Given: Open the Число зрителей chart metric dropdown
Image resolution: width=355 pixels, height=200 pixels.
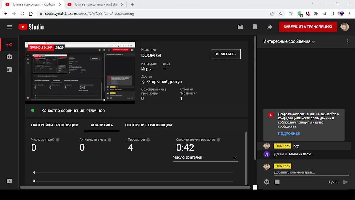Looking at the screenshot, I should [x=205, y=157].
